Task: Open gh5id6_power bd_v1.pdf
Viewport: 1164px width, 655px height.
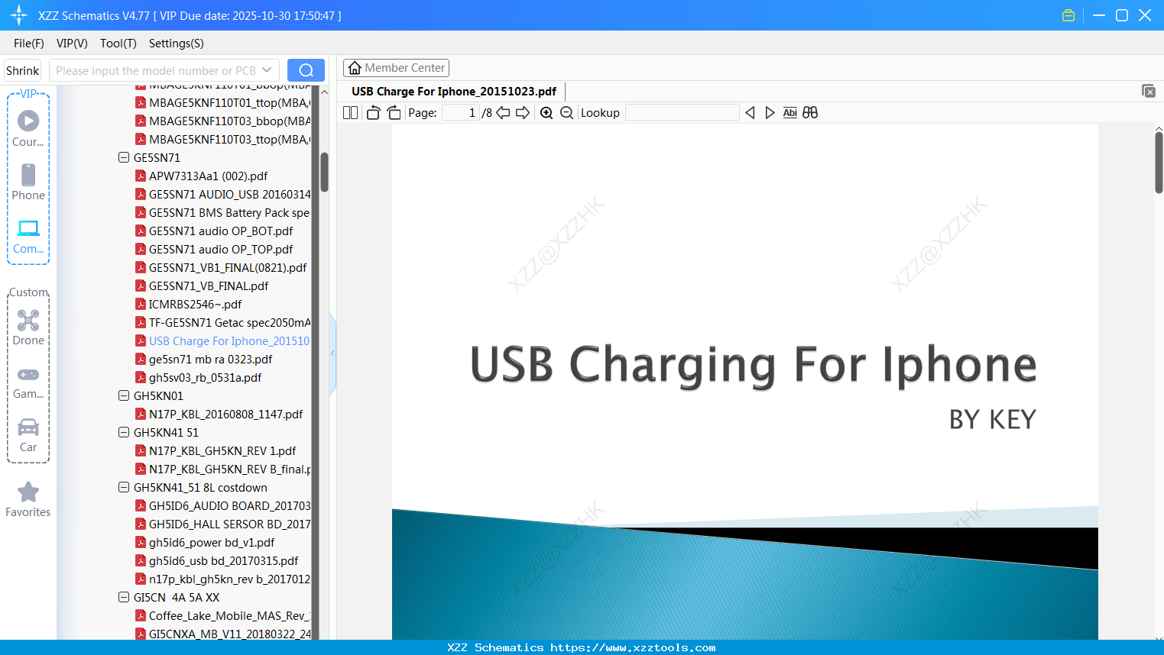Action: [212, 543]
